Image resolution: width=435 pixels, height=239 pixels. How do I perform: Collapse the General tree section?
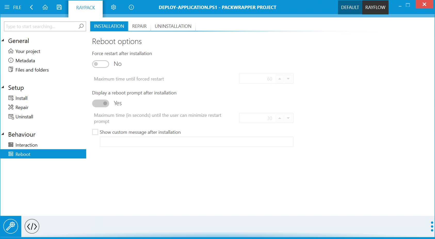pos(3,40)
